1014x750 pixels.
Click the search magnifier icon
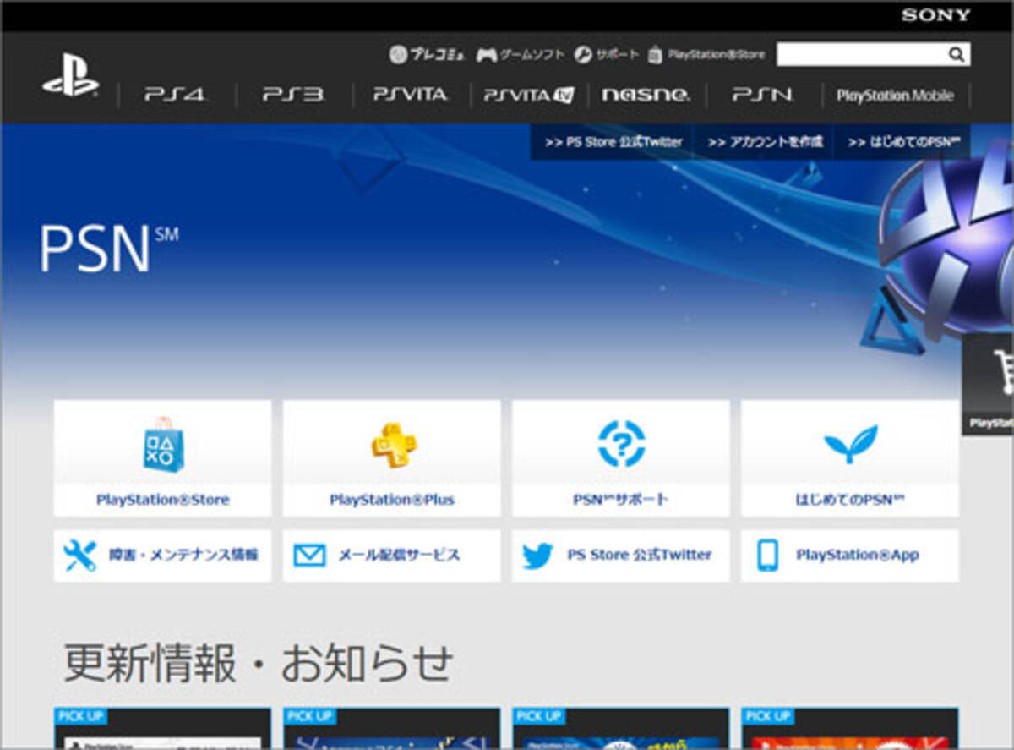[x=956, y=55]
